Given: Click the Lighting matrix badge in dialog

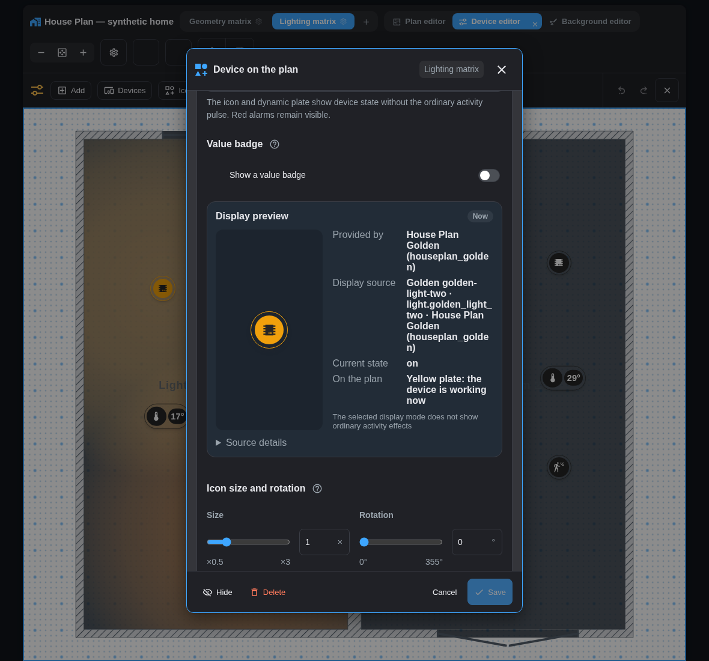Looking at the screenshot, I should pos(451,69).
